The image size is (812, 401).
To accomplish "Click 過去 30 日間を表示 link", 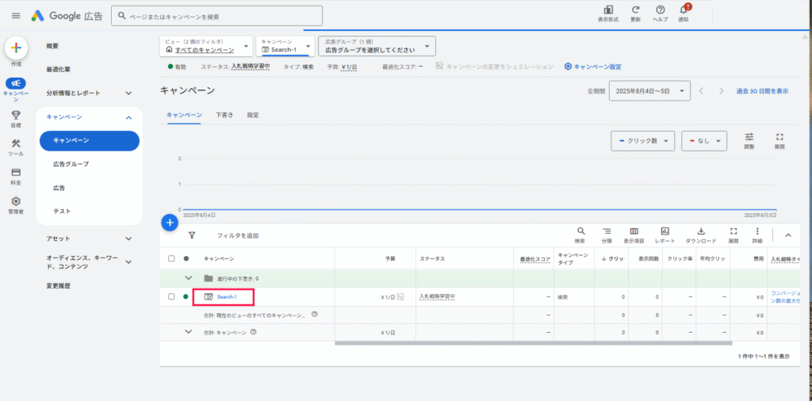I will pos(762,91).
